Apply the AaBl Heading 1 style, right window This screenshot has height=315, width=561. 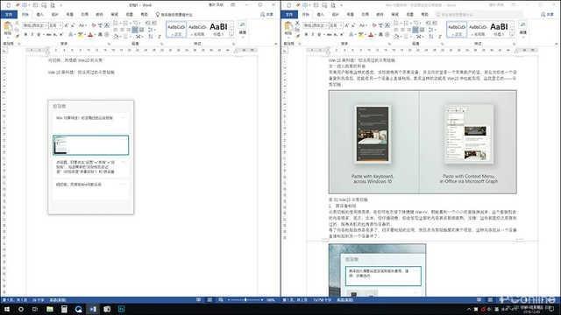point(499,29)
